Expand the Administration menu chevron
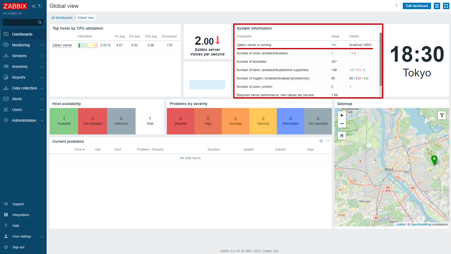 tap(42, 121)
